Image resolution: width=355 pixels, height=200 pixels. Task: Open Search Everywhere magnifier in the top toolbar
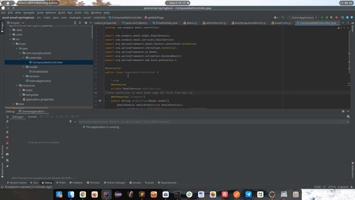[x=343, y=17]
